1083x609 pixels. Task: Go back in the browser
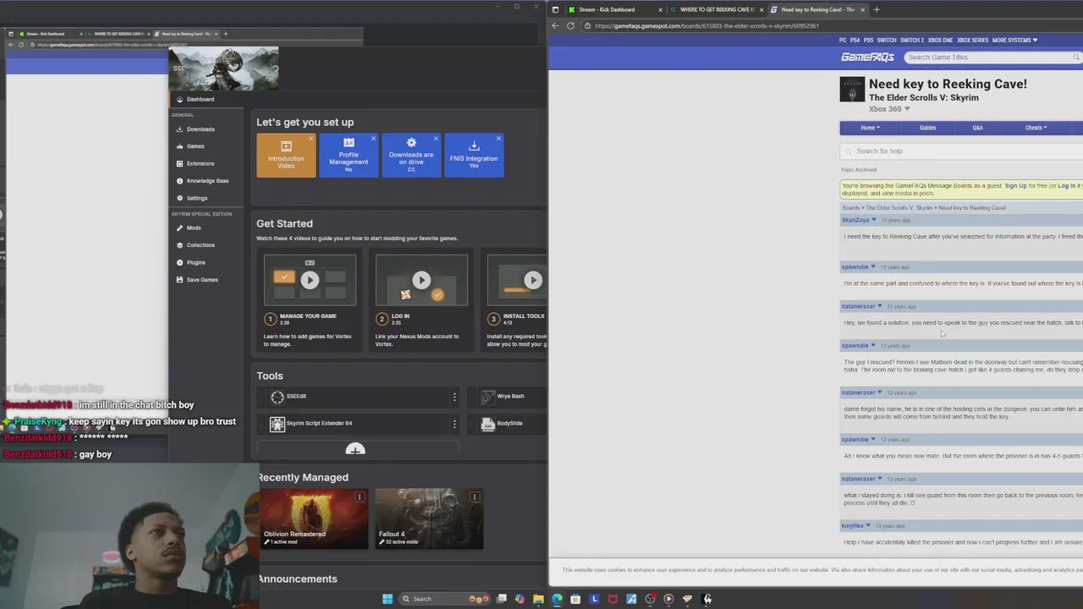pos(555,25)
